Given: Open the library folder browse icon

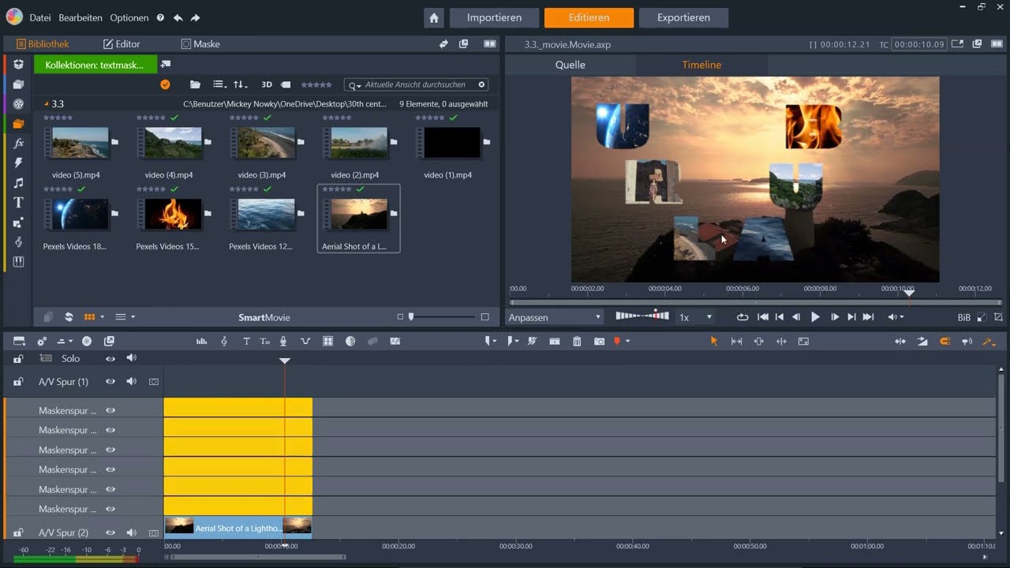Looking at the screenshot, I should tap(195, 84).
